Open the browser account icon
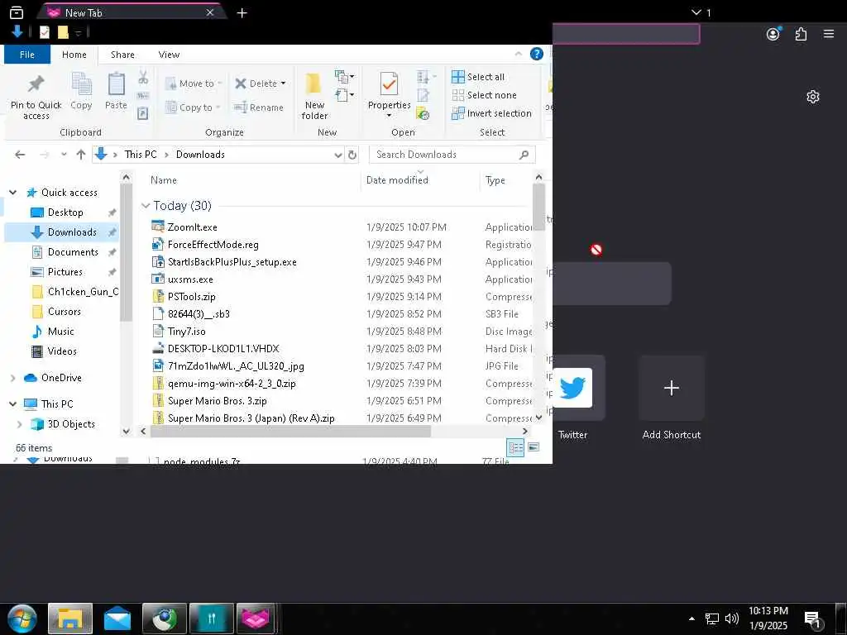The width and height of the screenshot is (847, 635). [x=773, y=34]
